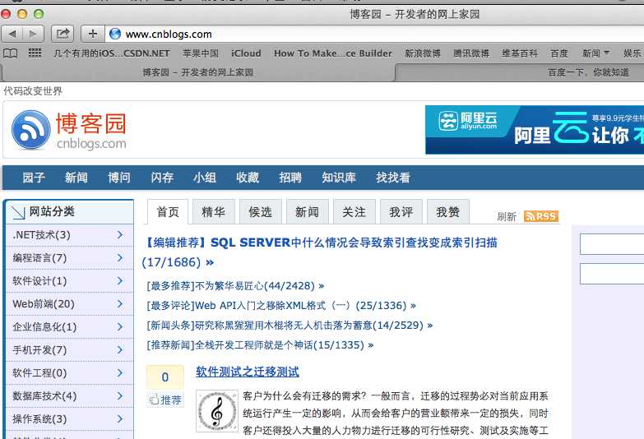Open the Aliyun banner advertisement
644x439 pixels.
[535, 130]
